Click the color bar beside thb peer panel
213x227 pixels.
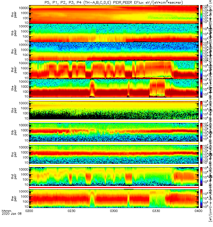click(x=201, y=33)
